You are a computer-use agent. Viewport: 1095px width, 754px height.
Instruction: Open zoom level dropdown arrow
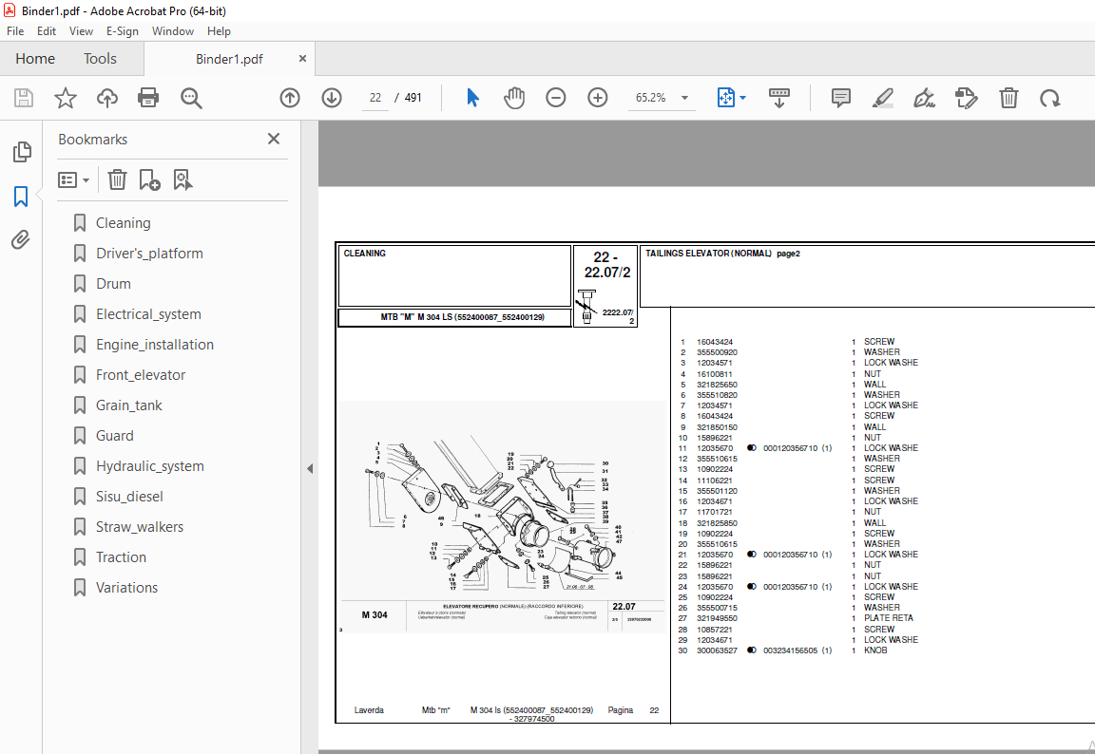click(x=684, y=98)
